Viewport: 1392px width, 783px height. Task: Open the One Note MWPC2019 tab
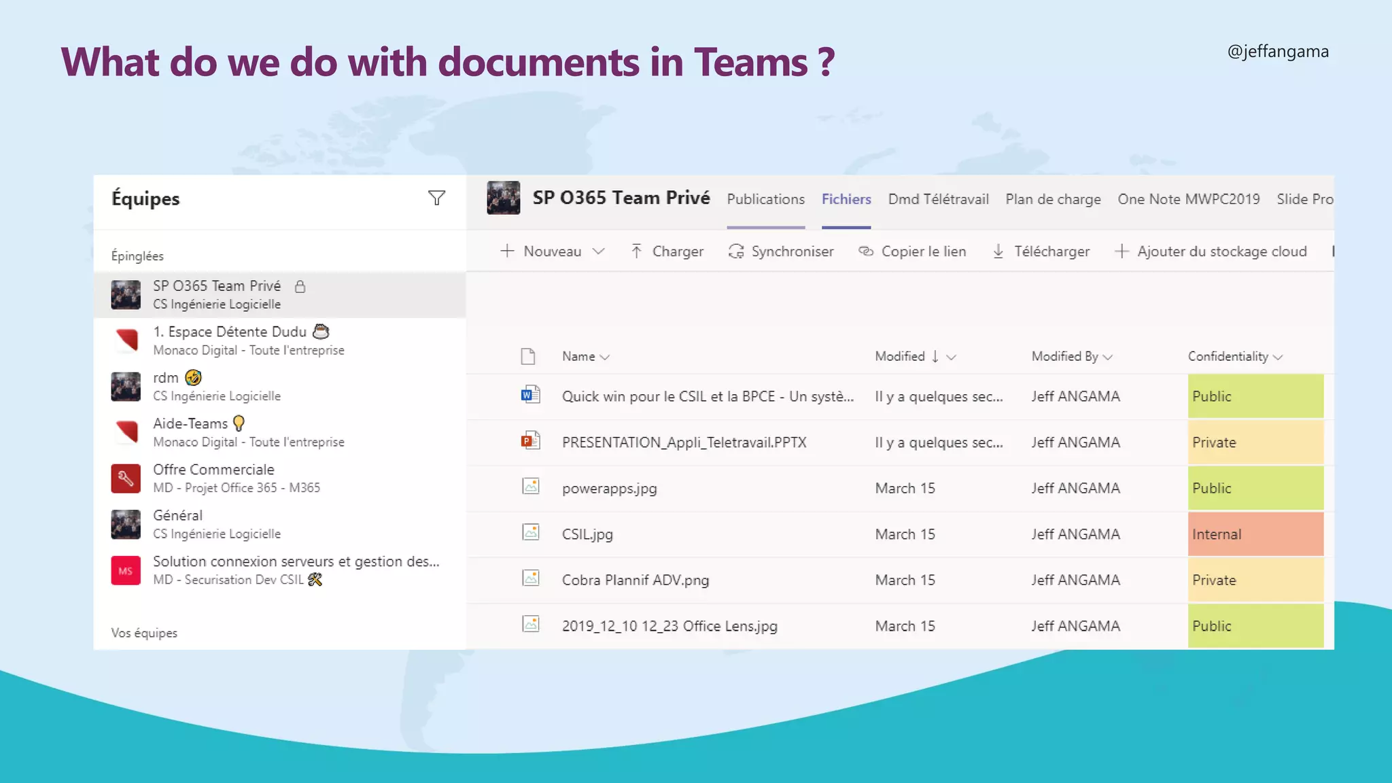coord(1189,199)
